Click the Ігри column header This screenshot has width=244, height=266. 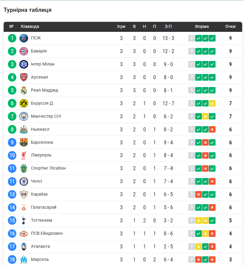pyautogui.click(x=121, y=27)
